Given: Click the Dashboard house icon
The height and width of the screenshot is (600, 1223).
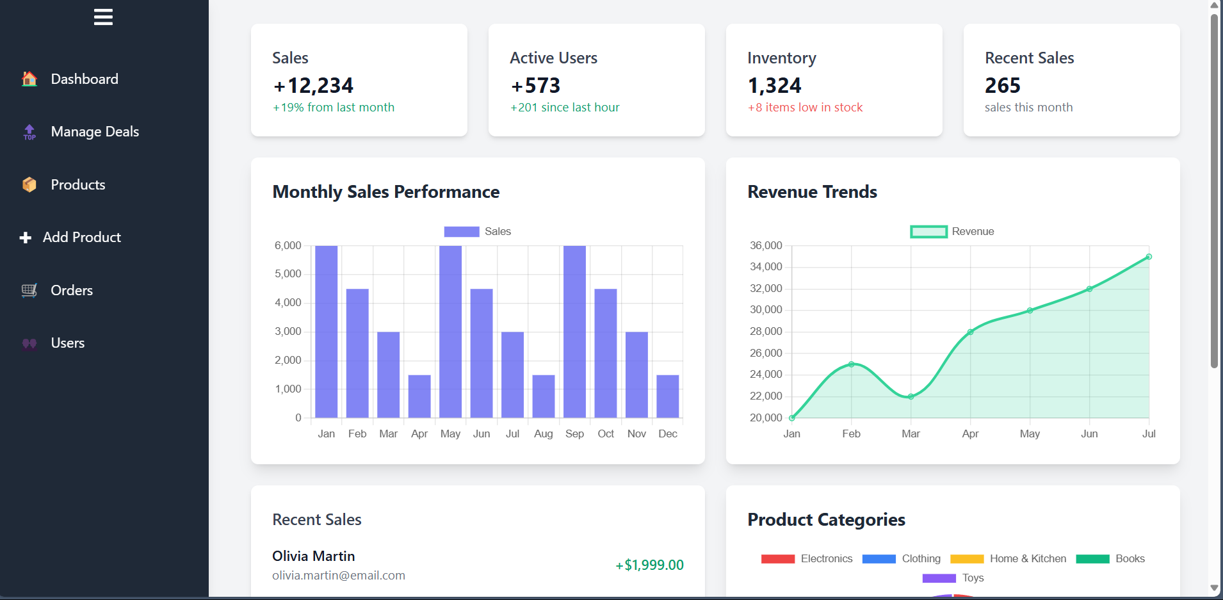Looking at the screenshot, I should pos(29,79).
